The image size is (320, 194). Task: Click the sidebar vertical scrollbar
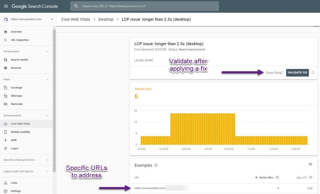point(54,101)
